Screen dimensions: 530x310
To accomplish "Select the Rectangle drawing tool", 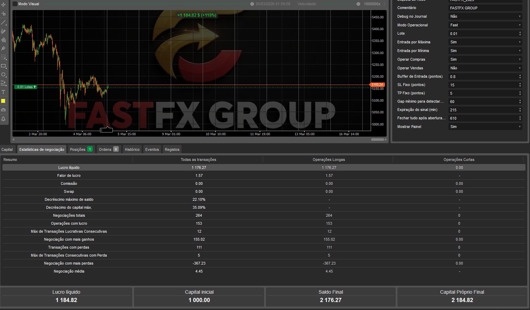I will tap(3, 66).
